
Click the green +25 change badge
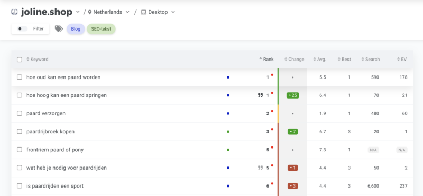(293, 95)
